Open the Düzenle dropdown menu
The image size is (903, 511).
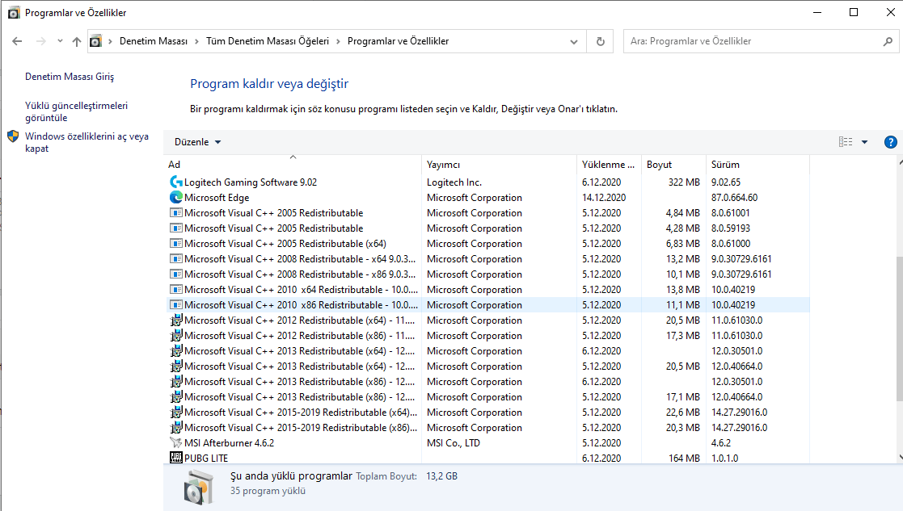point(197,142)
